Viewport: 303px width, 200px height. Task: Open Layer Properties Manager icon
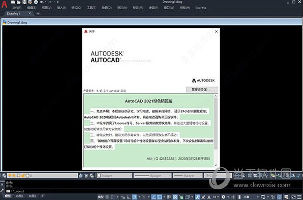(x=4, y=176)
